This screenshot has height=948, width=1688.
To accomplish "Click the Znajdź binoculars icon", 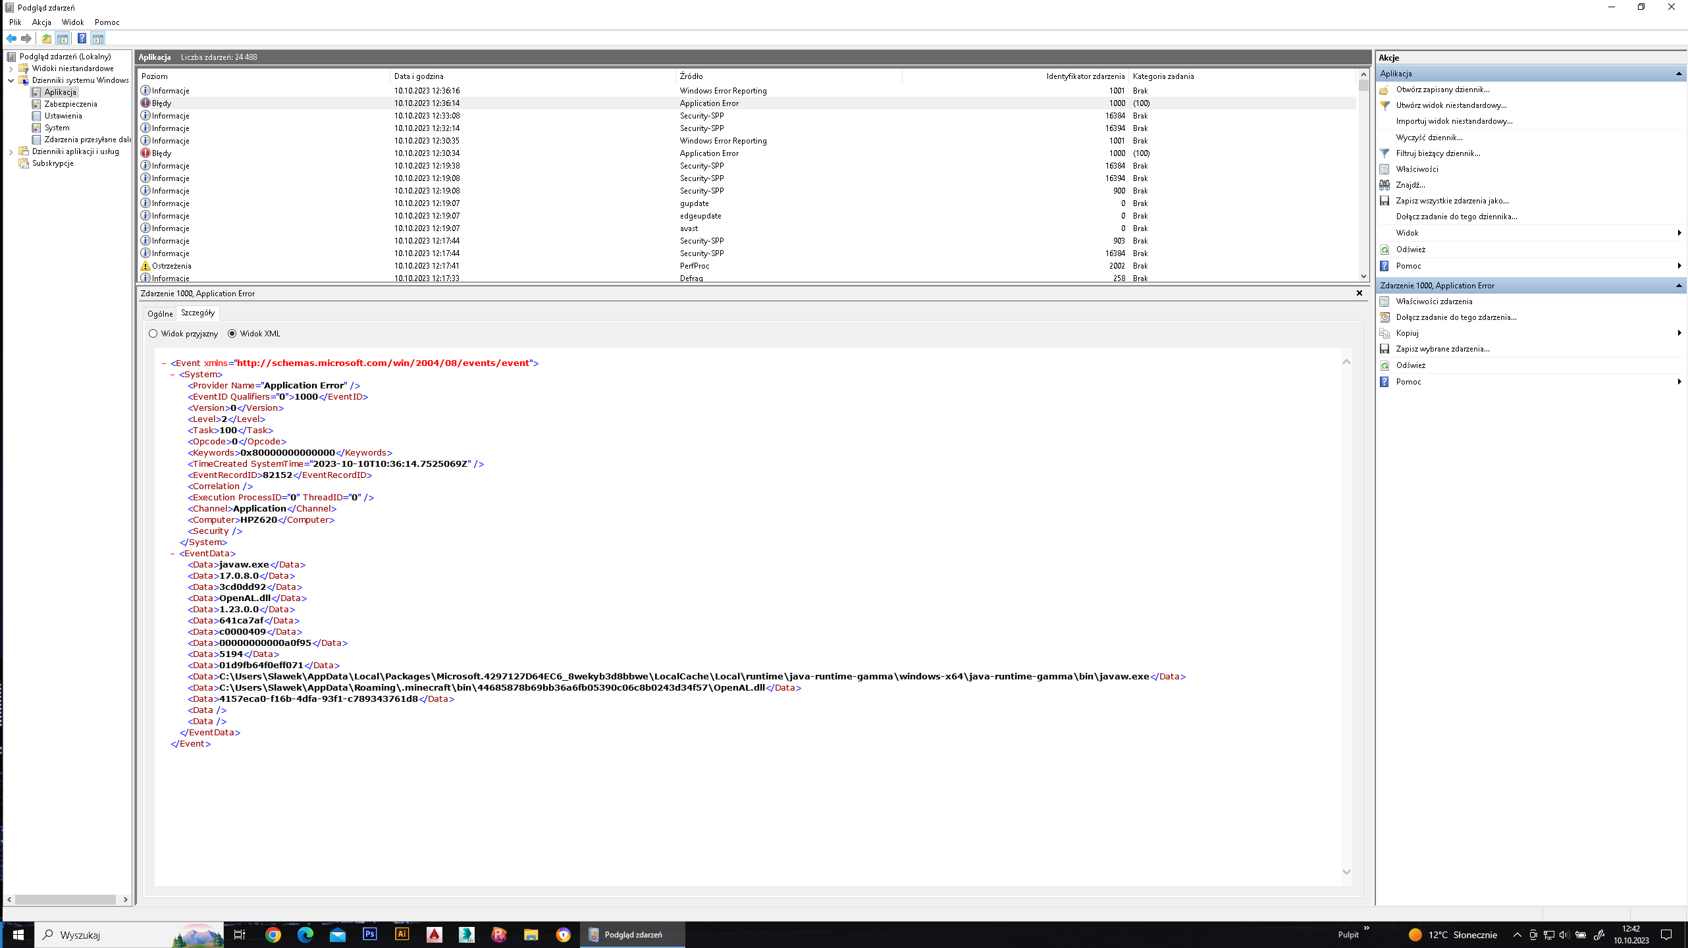I will tap(1385, 185).
